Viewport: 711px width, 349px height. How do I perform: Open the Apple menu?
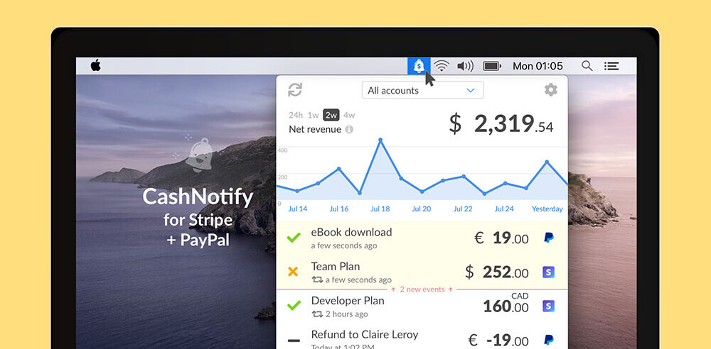point(95,66)
